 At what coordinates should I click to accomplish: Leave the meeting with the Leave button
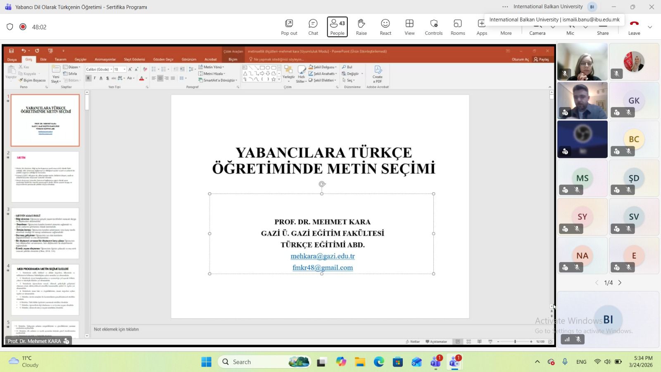click(634, 27)
